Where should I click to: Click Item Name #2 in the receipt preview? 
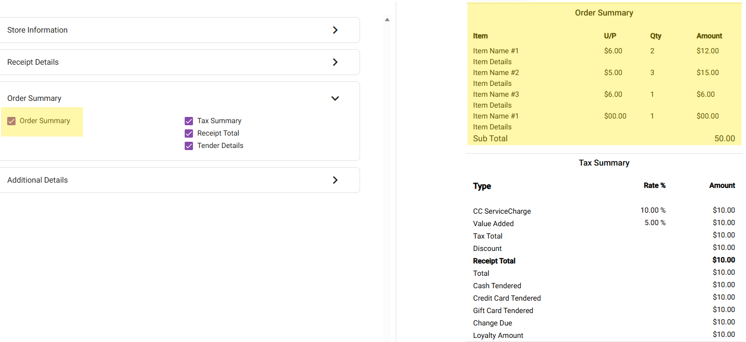(x=496, y=73)
